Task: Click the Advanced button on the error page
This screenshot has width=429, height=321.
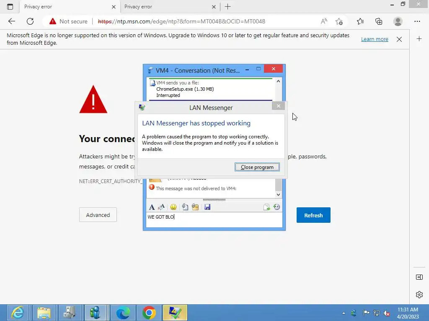Action: coord(98,215)
